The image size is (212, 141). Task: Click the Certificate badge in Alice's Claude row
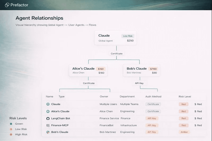click(153, 111)
